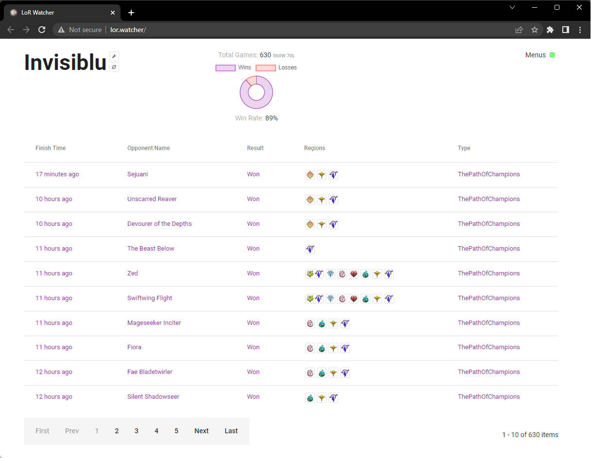Click the purple region icon in Devourer of the Depths row
The width and height of the screenshot is (591, 458).
coord(333,224)
